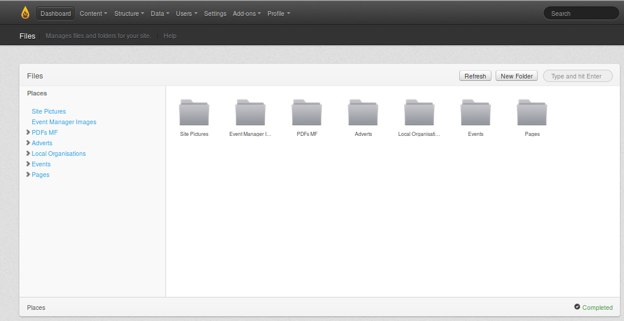Open the Site Pictures folder icon
Viewport: 624px width, 321px height.
[194, 112]
